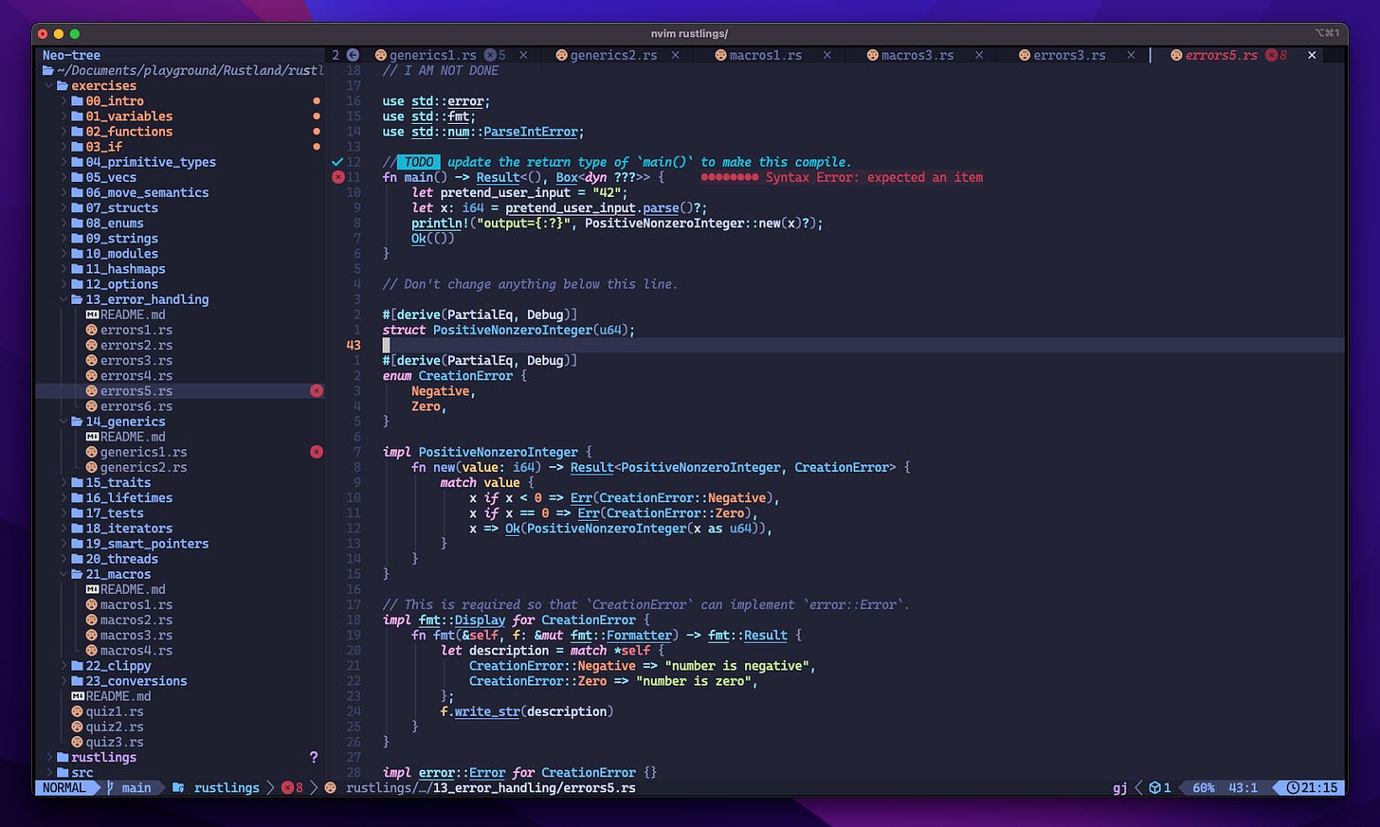The image size is (1380, 827).
Task: Click the Rust icon beside errors6.rs
Action: (x=92, y=406)
